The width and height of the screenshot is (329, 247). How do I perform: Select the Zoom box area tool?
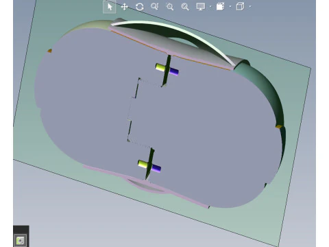170,7
